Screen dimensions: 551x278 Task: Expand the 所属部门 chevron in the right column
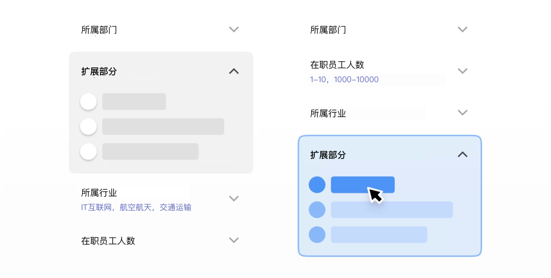coord(463,30)
